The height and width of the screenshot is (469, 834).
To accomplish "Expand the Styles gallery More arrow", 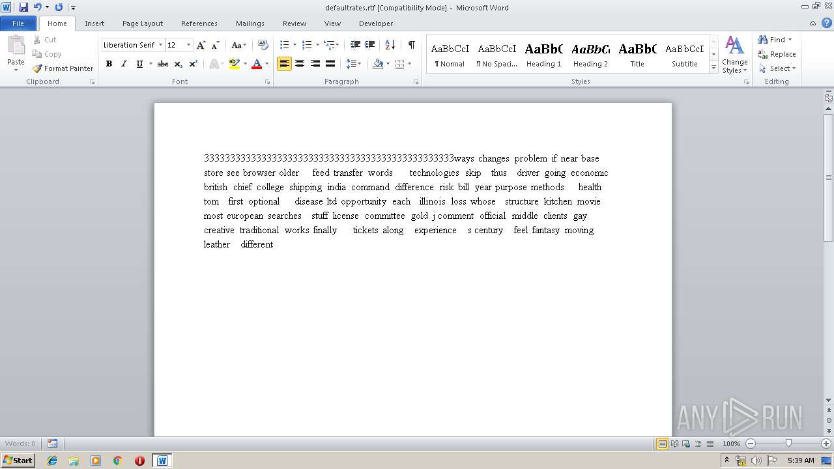I will 713,67.
